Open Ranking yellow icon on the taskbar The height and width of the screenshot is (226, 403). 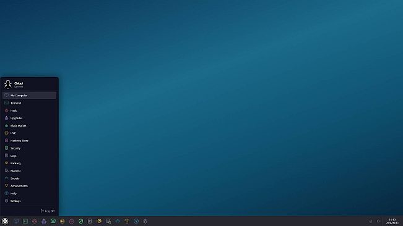tap(99, 221)
